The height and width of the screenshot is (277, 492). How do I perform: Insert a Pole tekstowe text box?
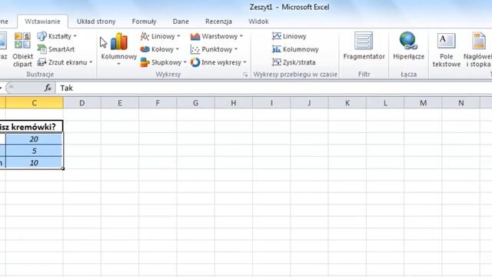pyautogui.click(x=447, y=49)
